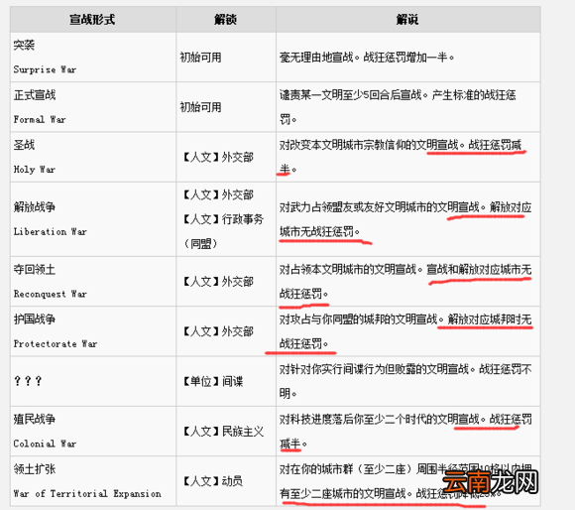Click the 对改变本文明城市宗教信仰 description
Viewport: 575px width, 510px height.
401,157
